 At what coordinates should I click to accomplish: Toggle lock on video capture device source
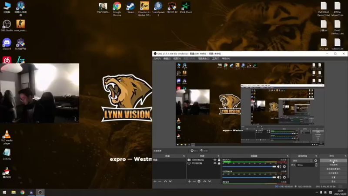coord(219,160)
